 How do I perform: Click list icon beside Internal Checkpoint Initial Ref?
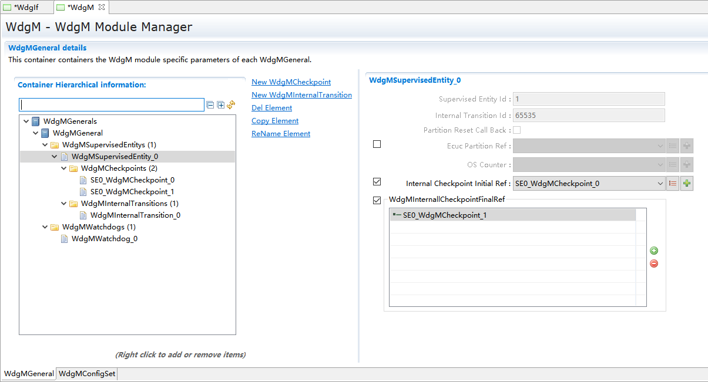[x=673, y=184]
